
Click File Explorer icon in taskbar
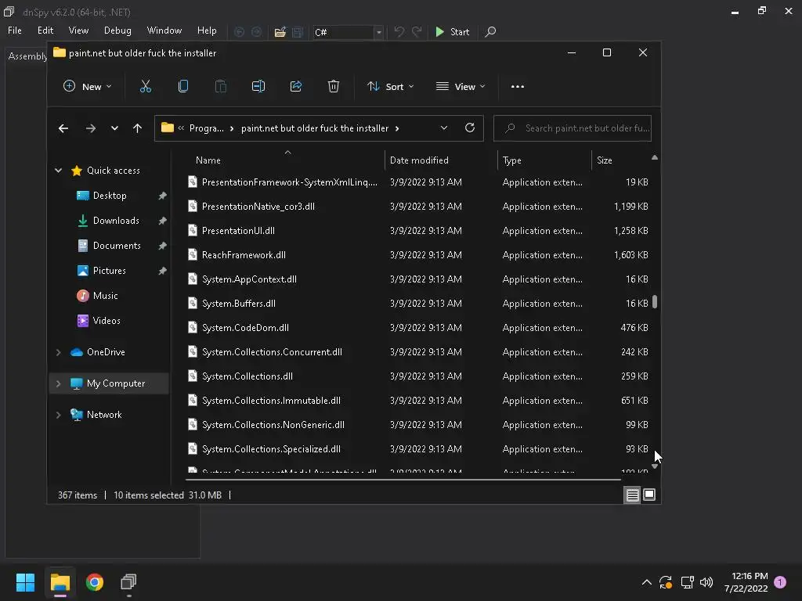[60, 582]
